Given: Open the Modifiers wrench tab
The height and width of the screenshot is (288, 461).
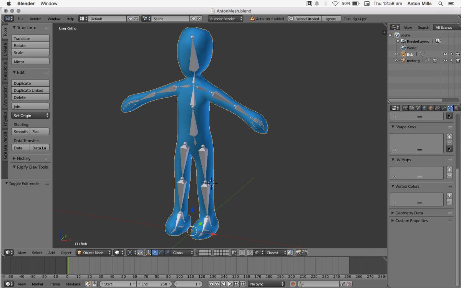Looking at the screenshot, I should (x=444, y=108).
